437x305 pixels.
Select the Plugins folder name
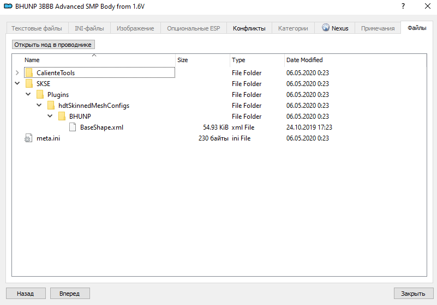[58, 95]
